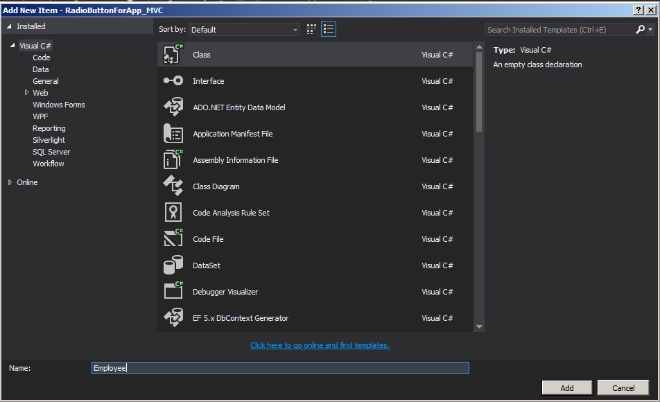The height and width of the screenshot is (402, 660).
Task: Select the Class Diagram icon
Action: pos(173,186)
